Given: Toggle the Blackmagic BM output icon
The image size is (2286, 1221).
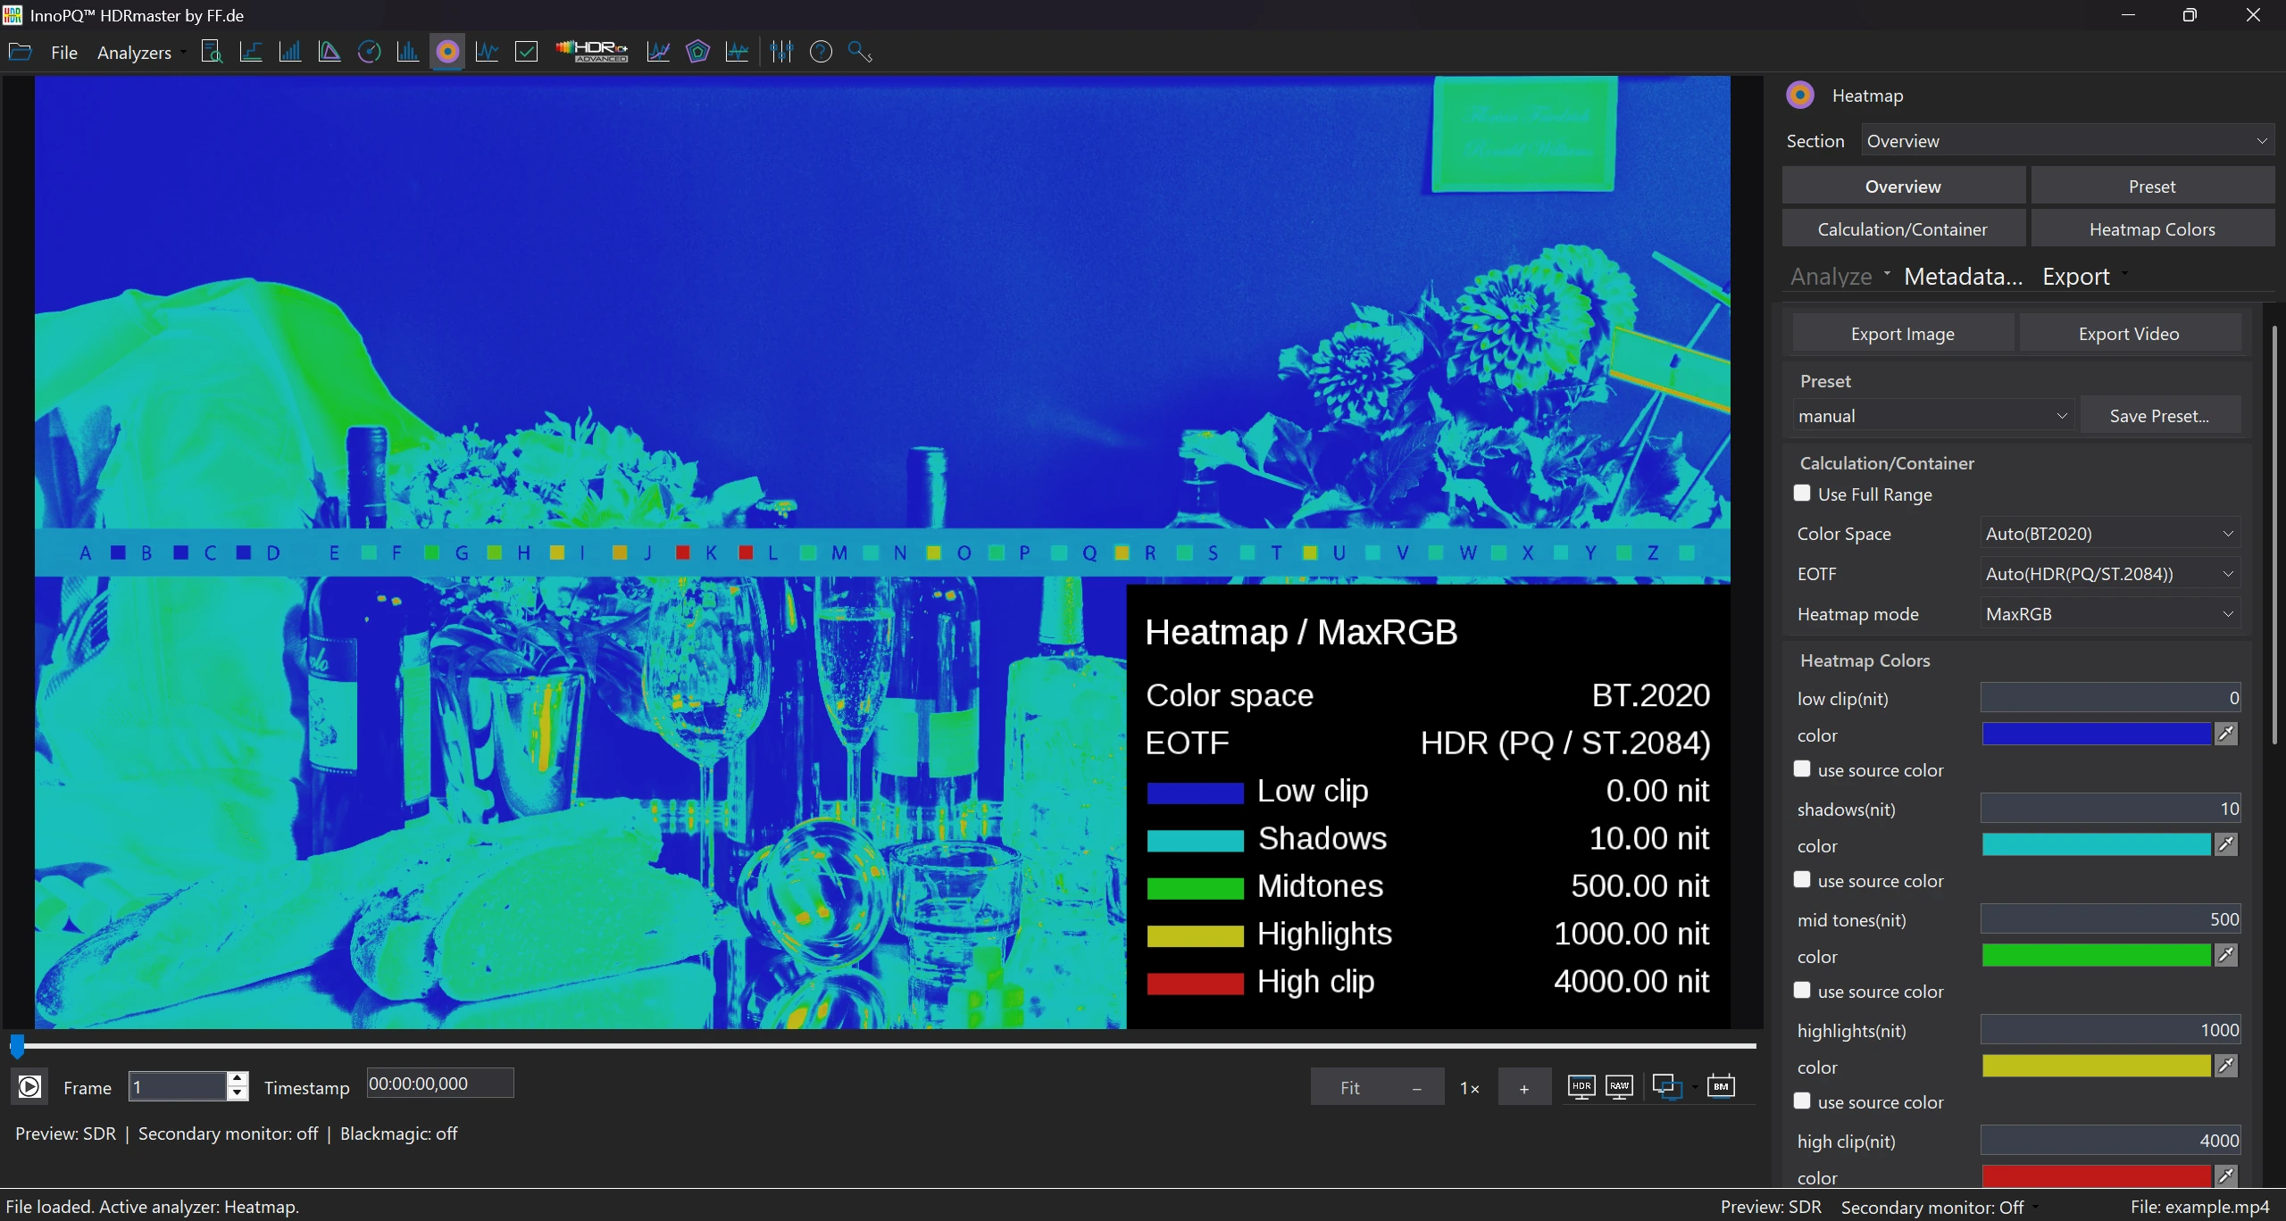Looking at the screenshot, I should click(1721, 1086).
